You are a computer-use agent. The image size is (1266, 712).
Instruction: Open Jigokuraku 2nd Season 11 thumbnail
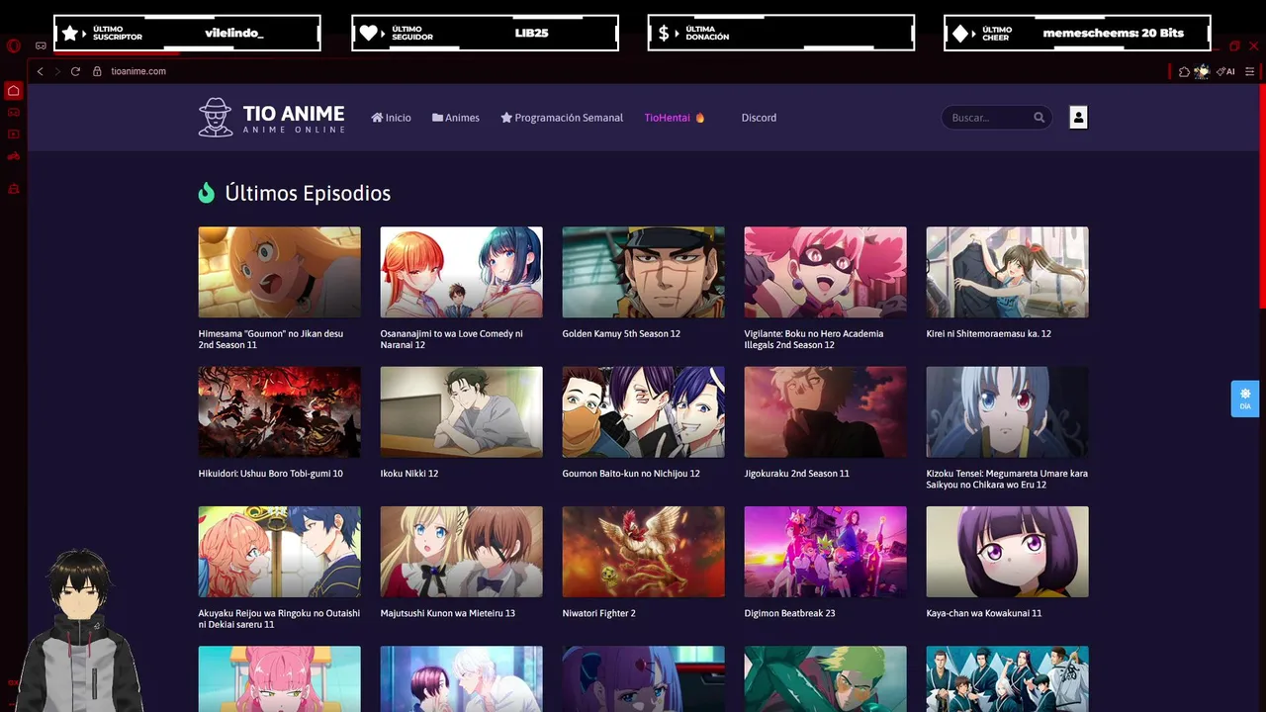825,412
